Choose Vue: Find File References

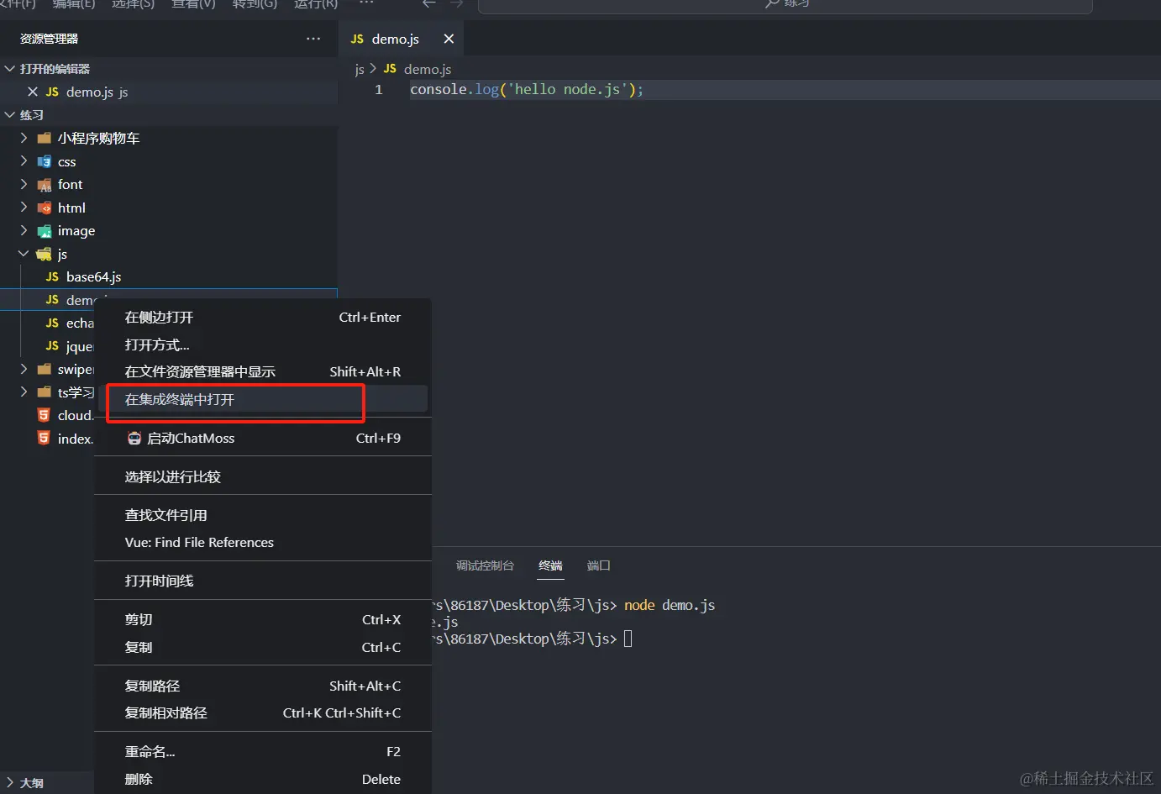coord(263,542)
